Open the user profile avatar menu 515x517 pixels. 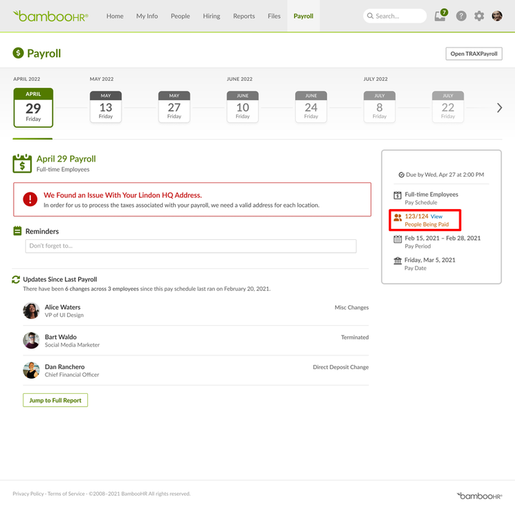click(x=497, y=16)
